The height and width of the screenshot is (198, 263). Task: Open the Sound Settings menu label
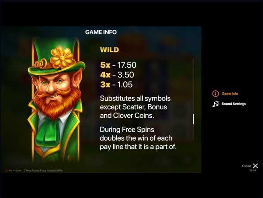234,104
